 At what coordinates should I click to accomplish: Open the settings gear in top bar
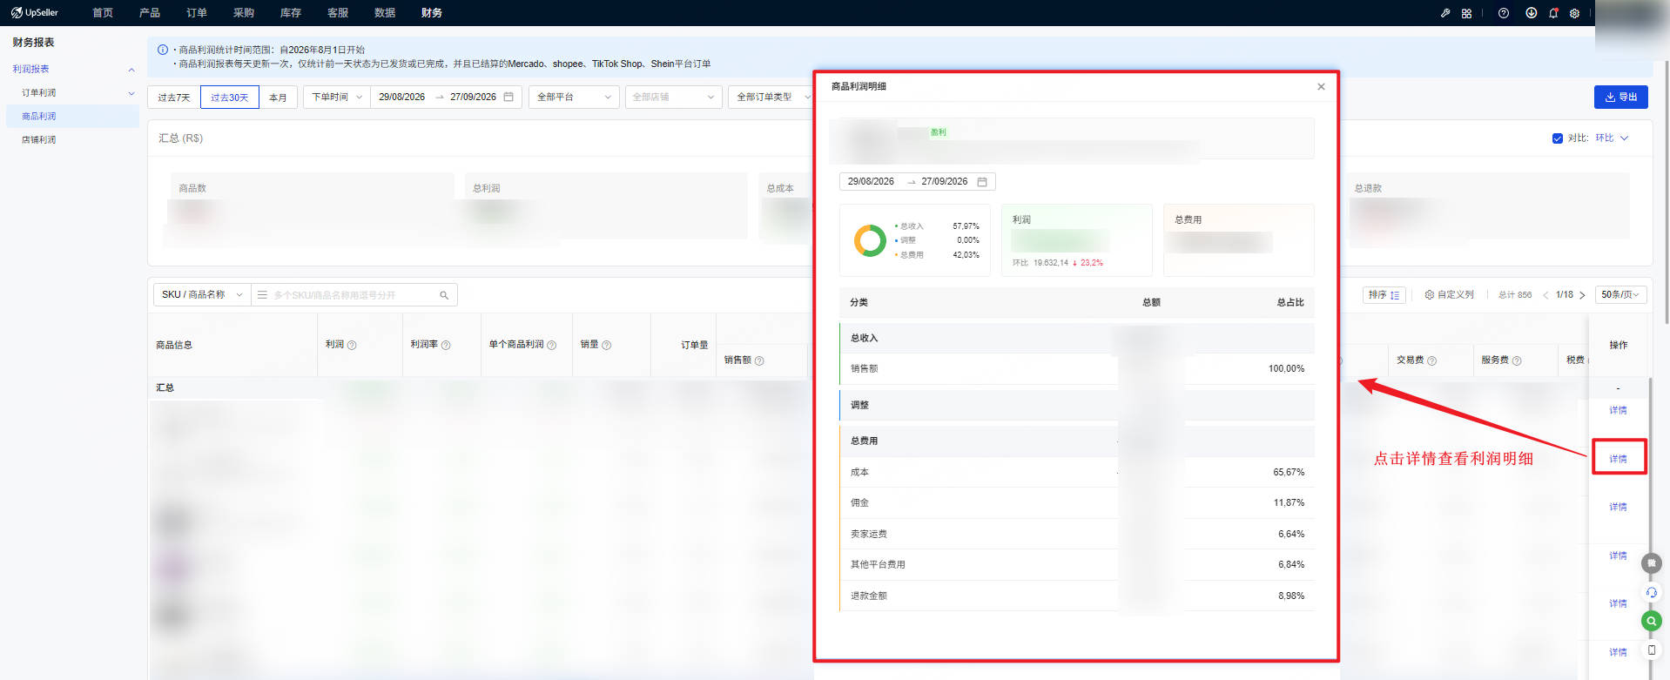tap(1575, 13)
